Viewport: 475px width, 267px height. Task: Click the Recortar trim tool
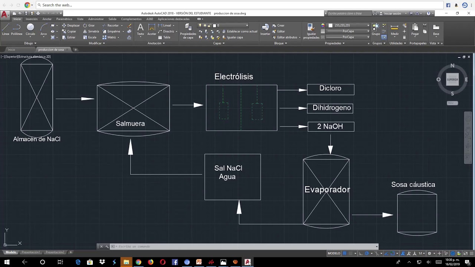point(111,26)
